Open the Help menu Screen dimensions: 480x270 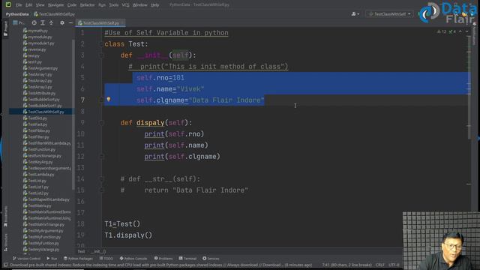(155, 5)
